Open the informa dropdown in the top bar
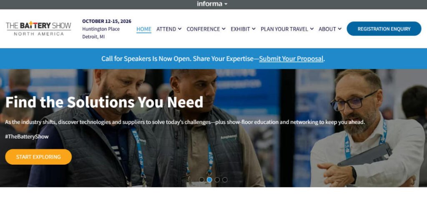 212,4
